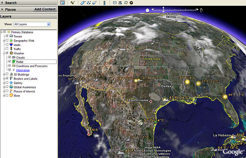
Task: Open the Ruler tool in toolbar
Action: (104, 3)
